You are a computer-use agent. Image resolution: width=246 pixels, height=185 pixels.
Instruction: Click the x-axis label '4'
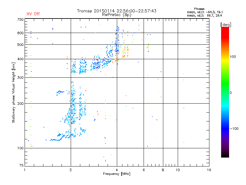(x=117, y=170)
